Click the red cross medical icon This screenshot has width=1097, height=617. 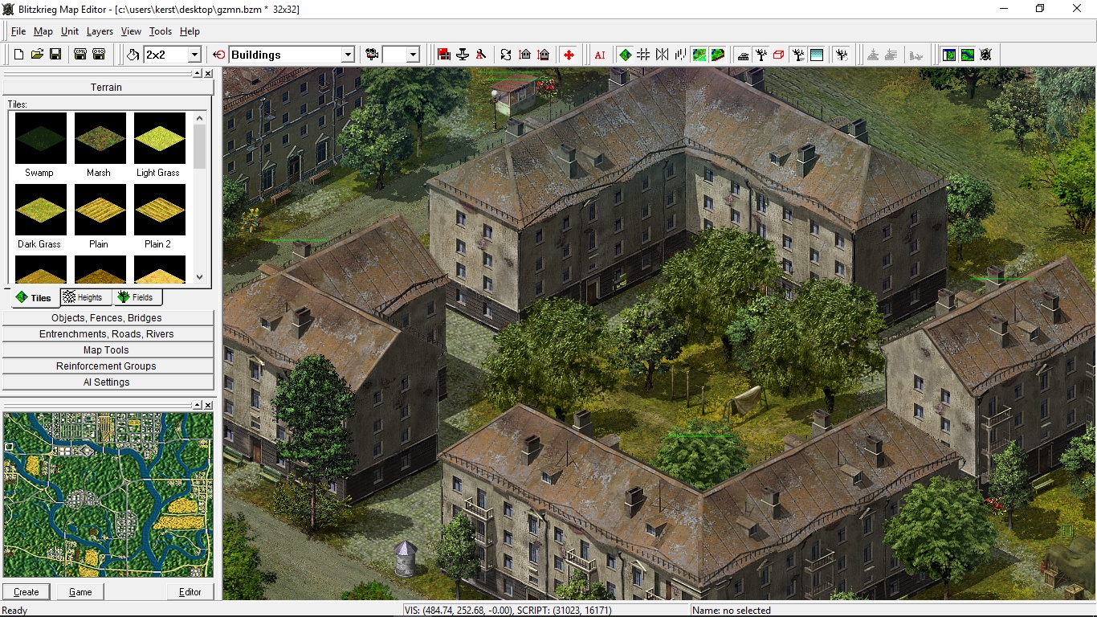click(569, 55)
